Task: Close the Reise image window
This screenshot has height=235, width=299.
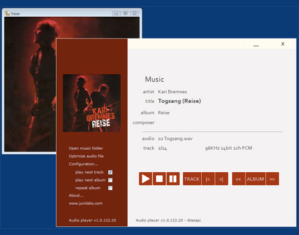Action: point(135,14)
